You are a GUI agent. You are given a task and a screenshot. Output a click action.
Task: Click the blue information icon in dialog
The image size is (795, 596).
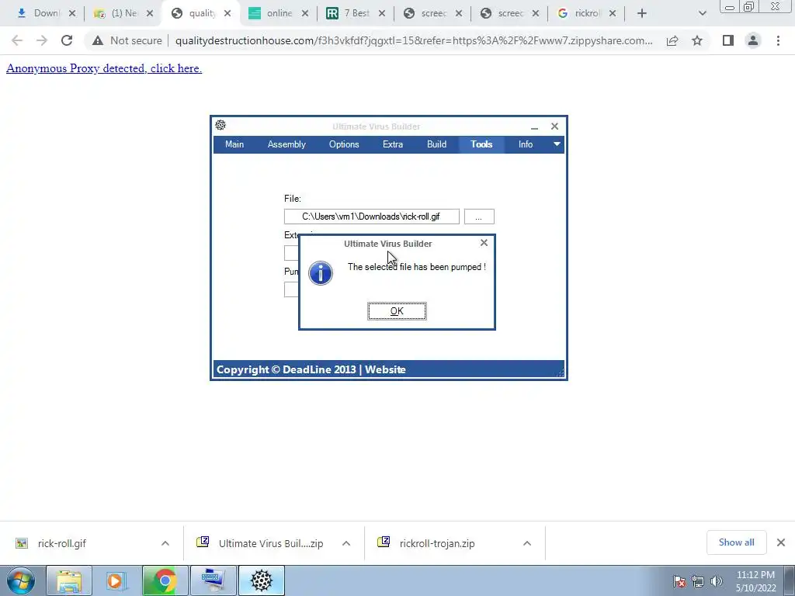pyautogui.click(x=321, y=273)
